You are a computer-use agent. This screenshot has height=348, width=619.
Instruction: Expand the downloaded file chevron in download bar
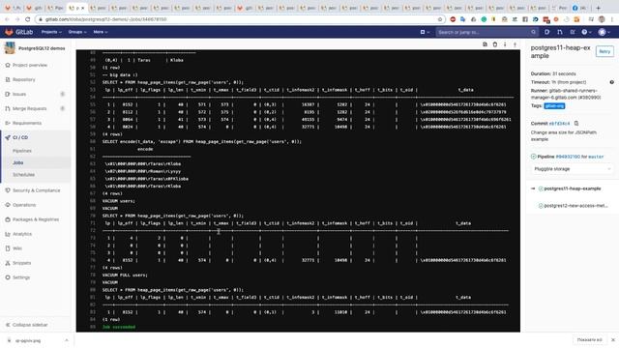(x=67, y=340)
